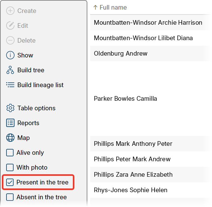The image size is (212, 207).
Task: Click the Delete minus icon
Action: pos(10,40)
